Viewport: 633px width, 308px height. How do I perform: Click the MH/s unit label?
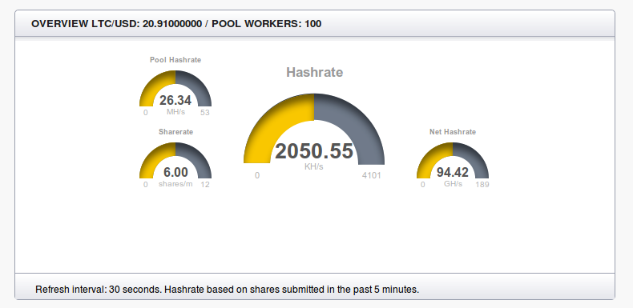coord(175,112)
